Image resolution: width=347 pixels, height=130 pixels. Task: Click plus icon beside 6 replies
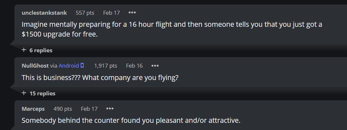tap(24, 50)
